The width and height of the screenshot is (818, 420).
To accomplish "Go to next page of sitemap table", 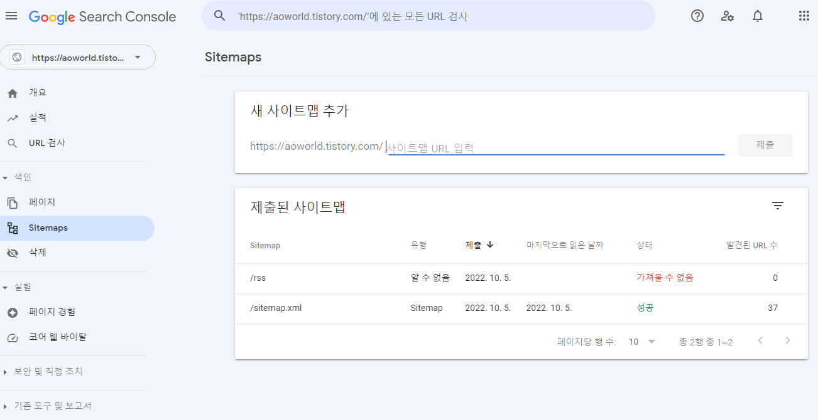I will [788, 341].
